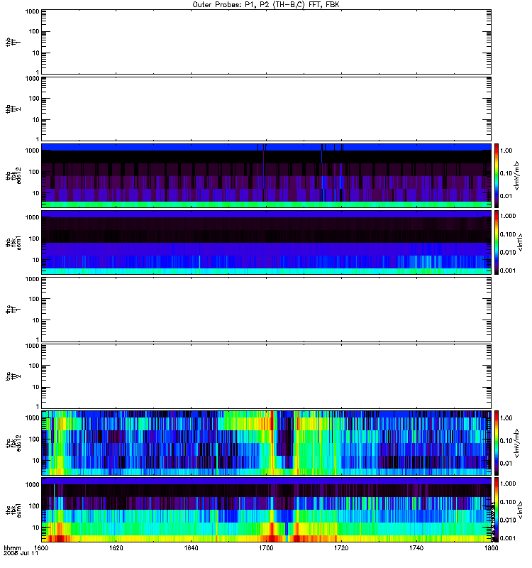
Task: Click inside the thc fbk edc12 spectrogram
Action: [267, 442]
